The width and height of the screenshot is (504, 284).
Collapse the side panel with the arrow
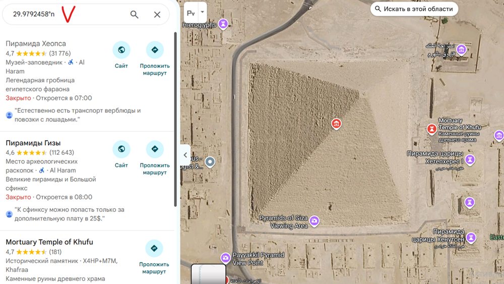tap(185, 155)
